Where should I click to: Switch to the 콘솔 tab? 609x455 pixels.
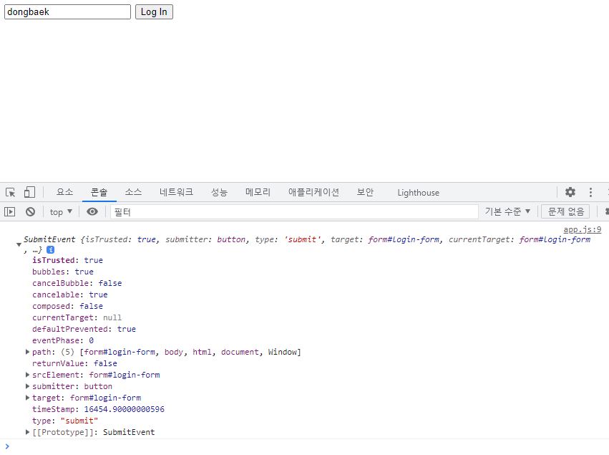pyautogui.click(x=99, y=192)
